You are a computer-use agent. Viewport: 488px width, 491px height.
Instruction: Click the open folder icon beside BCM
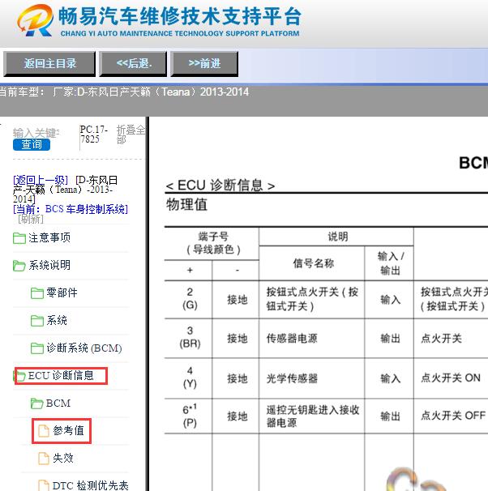click(37, 403)
